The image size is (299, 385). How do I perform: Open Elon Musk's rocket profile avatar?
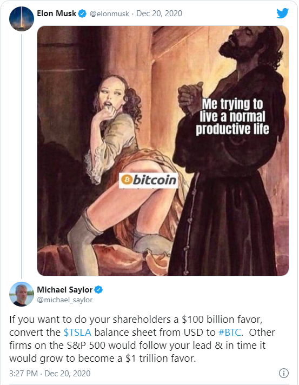tap(22, 19)
